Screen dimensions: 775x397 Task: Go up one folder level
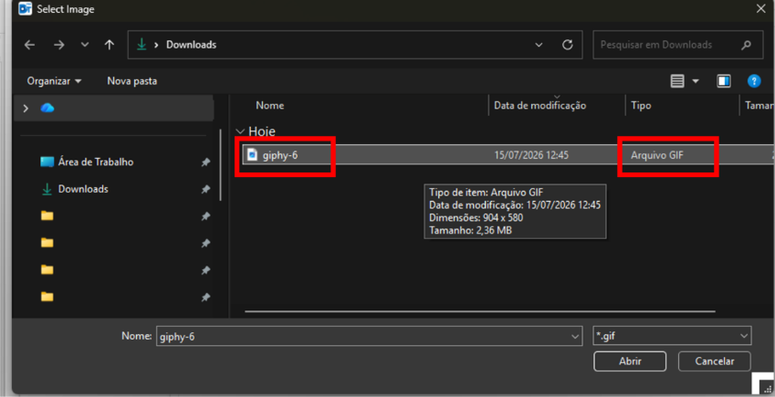coord(110,45)
